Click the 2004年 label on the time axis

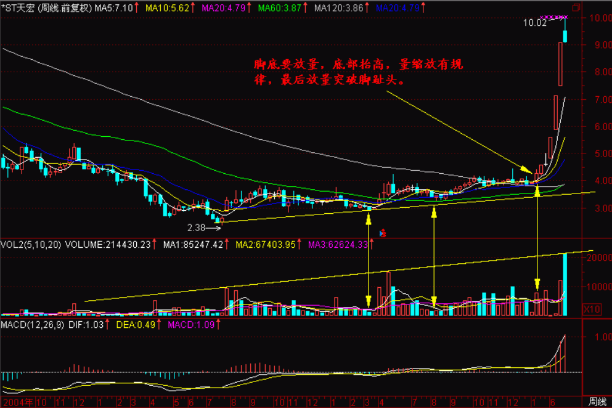[x=16, y=401]
